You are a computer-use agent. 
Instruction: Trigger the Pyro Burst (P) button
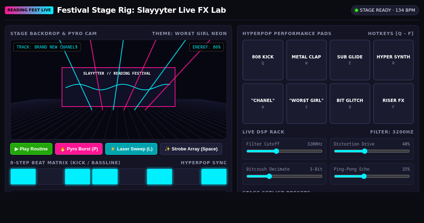coord(79,149)
